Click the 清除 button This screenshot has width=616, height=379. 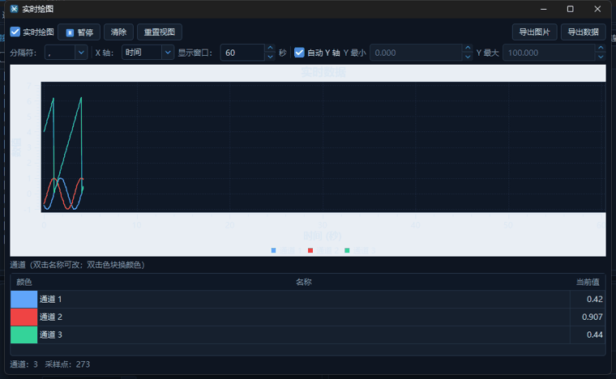pos(118,32)
